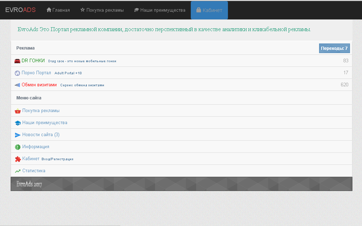The image size is (362, 226).
Task: Click the globe icon beside Порно Портал
Action: (x=17, y=73)
